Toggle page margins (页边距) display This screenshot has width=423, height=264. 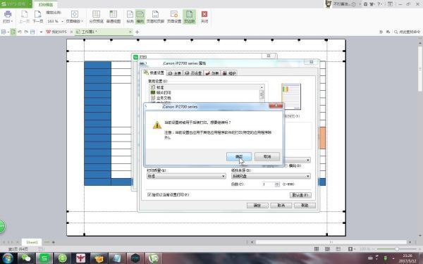(x=190, y=17)
